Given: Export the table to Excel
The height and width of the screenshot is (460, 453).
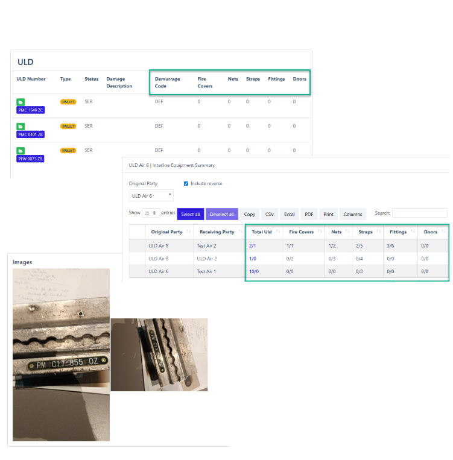Looking at the screenshot, I should 290,214.
